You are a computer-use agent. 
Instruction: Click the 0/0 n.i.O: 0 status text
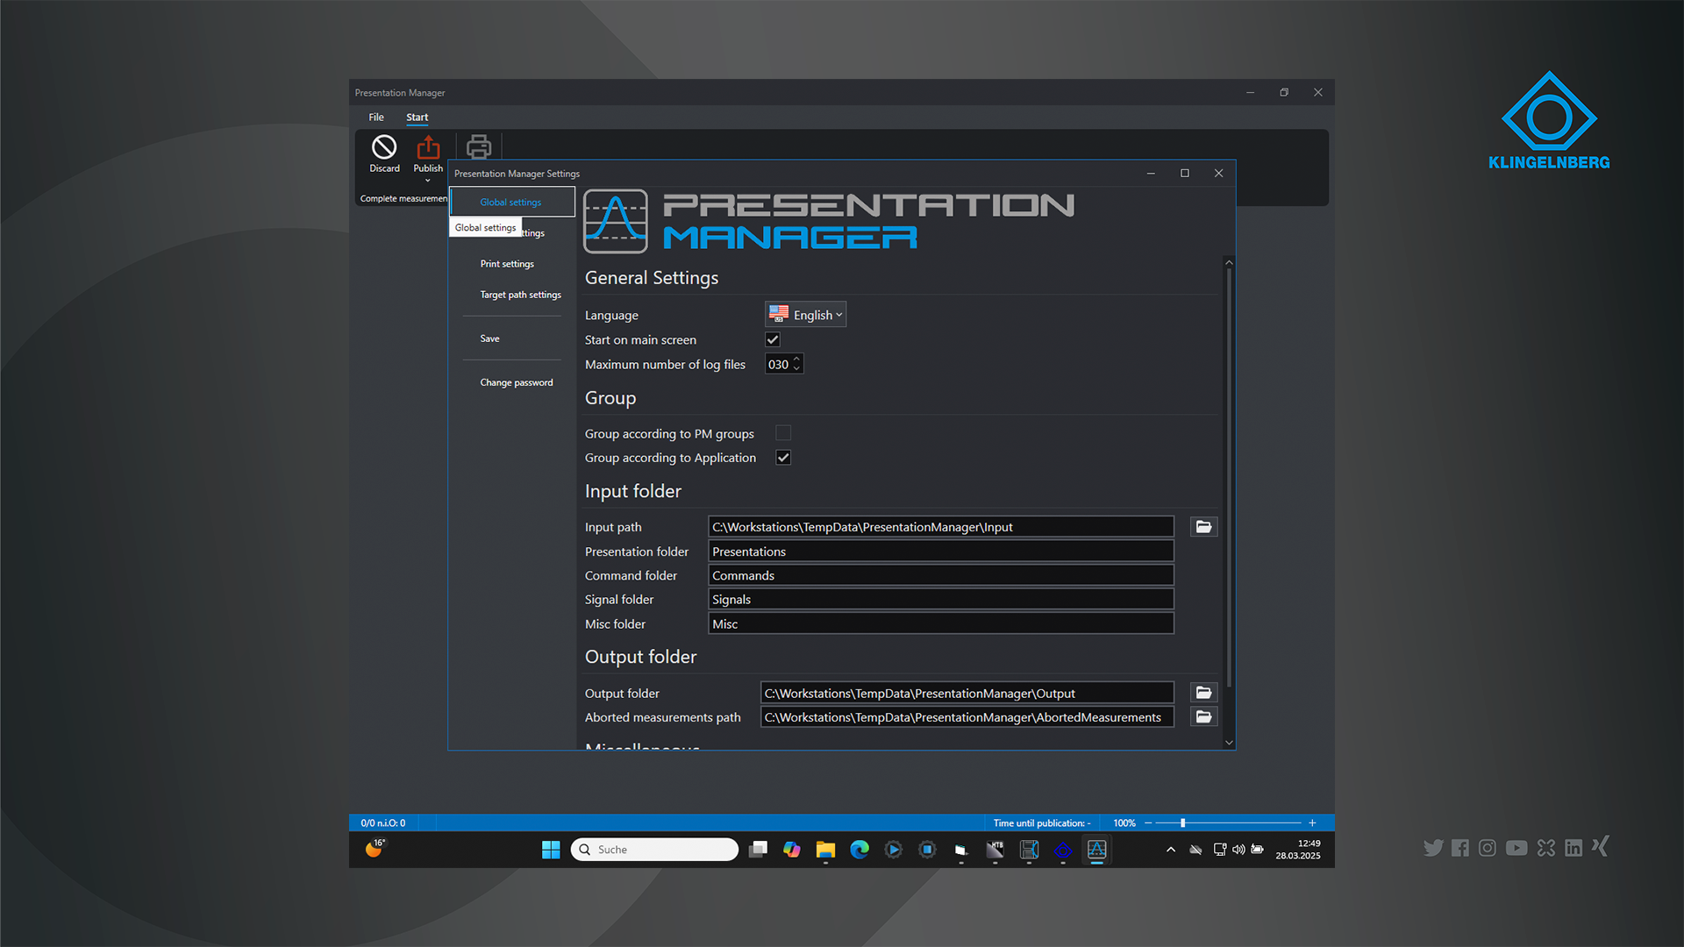pos(383,823)
